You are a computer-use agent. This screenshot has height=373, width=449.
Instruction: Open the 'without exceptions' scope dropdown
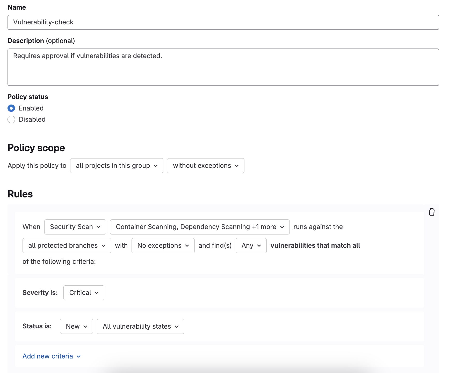206,165
